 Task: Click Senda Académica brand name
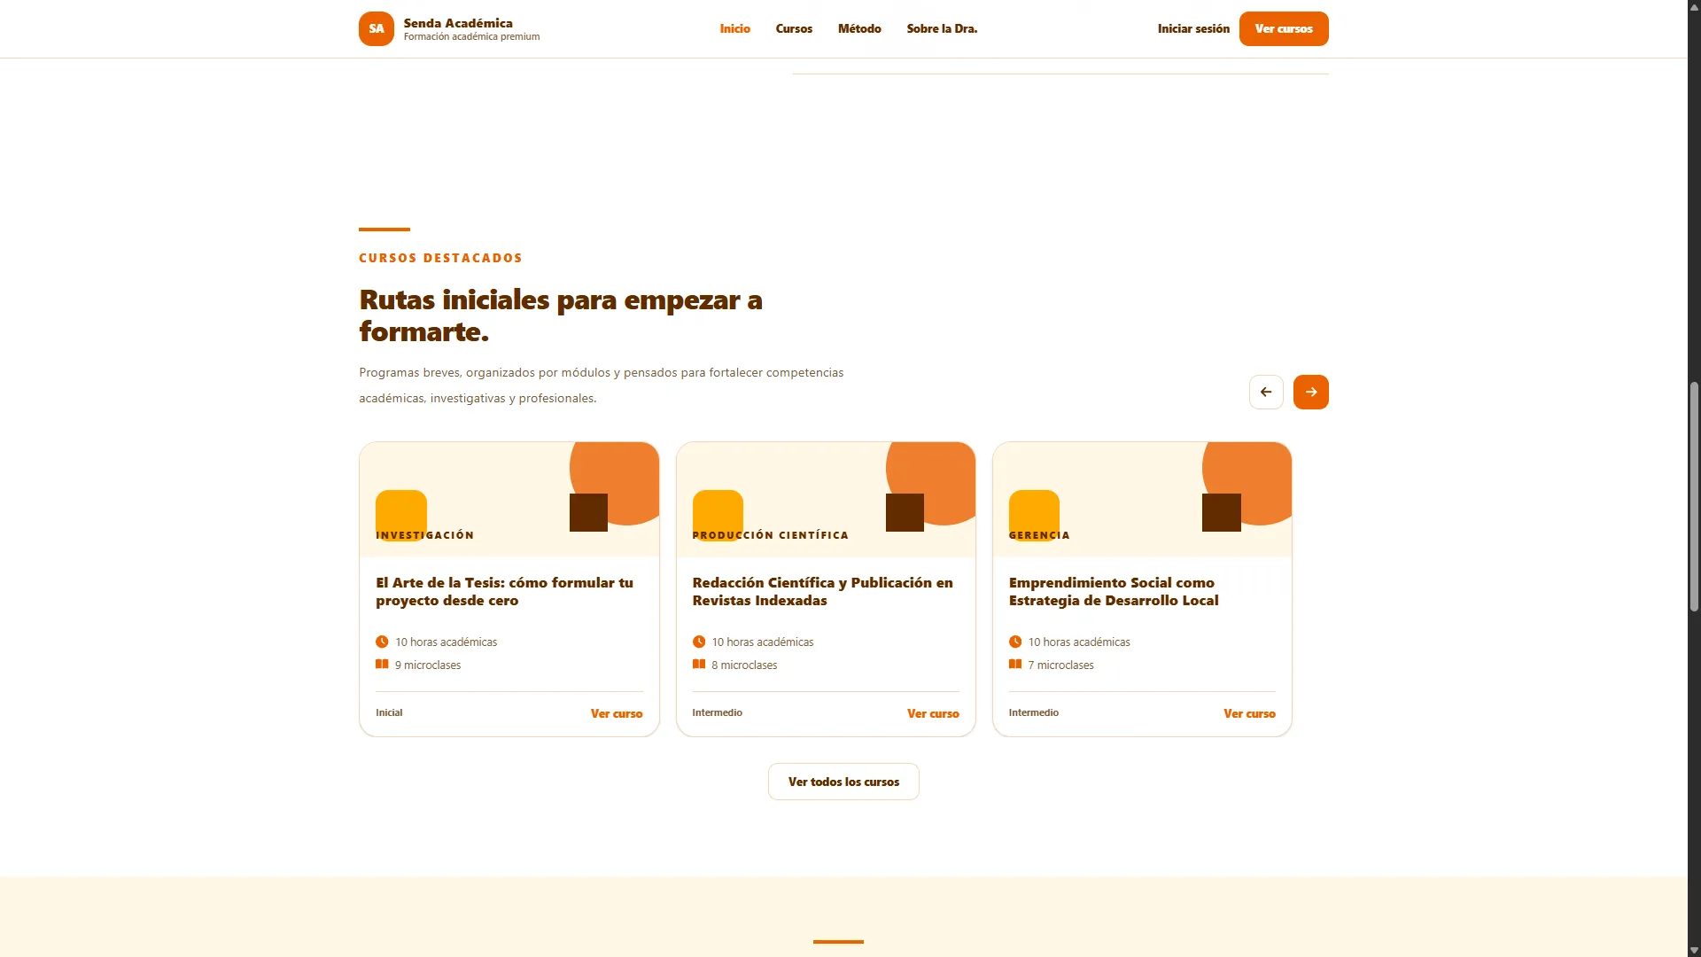click(458, 23)
